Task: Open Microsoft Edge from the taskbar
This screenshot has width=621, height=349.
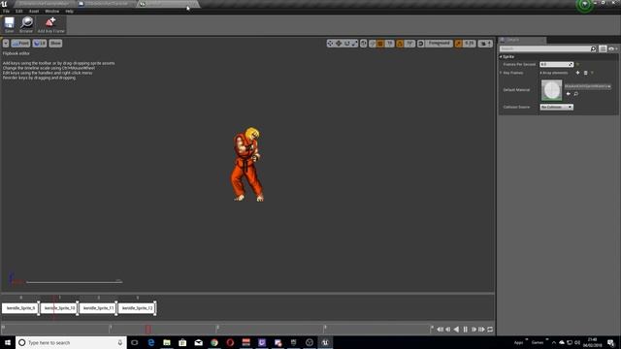Action: coord(151,342)
